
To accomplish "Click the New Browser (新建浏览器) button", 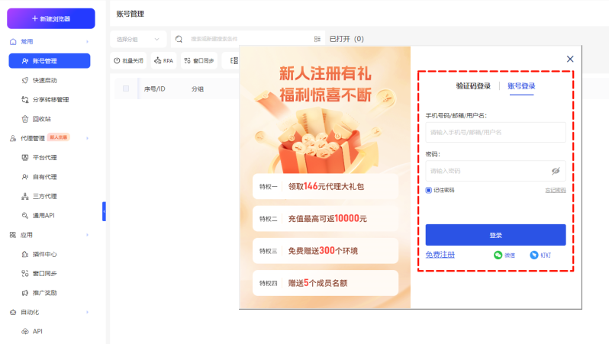I will (51, 18).
